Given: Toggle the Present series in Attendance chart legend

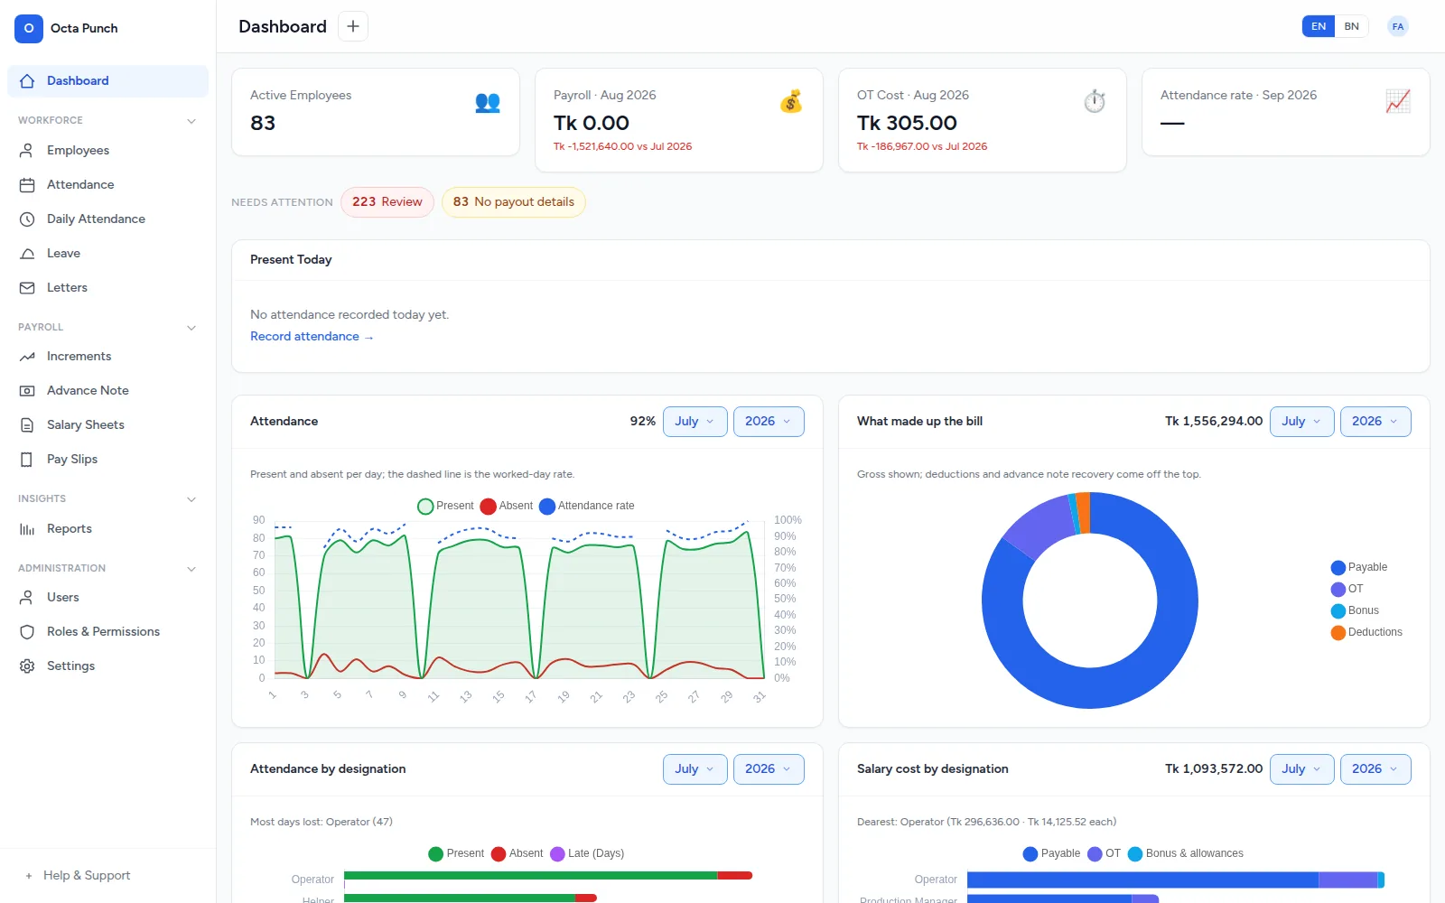Looking at the screenshot, I should tap(445, 506).
